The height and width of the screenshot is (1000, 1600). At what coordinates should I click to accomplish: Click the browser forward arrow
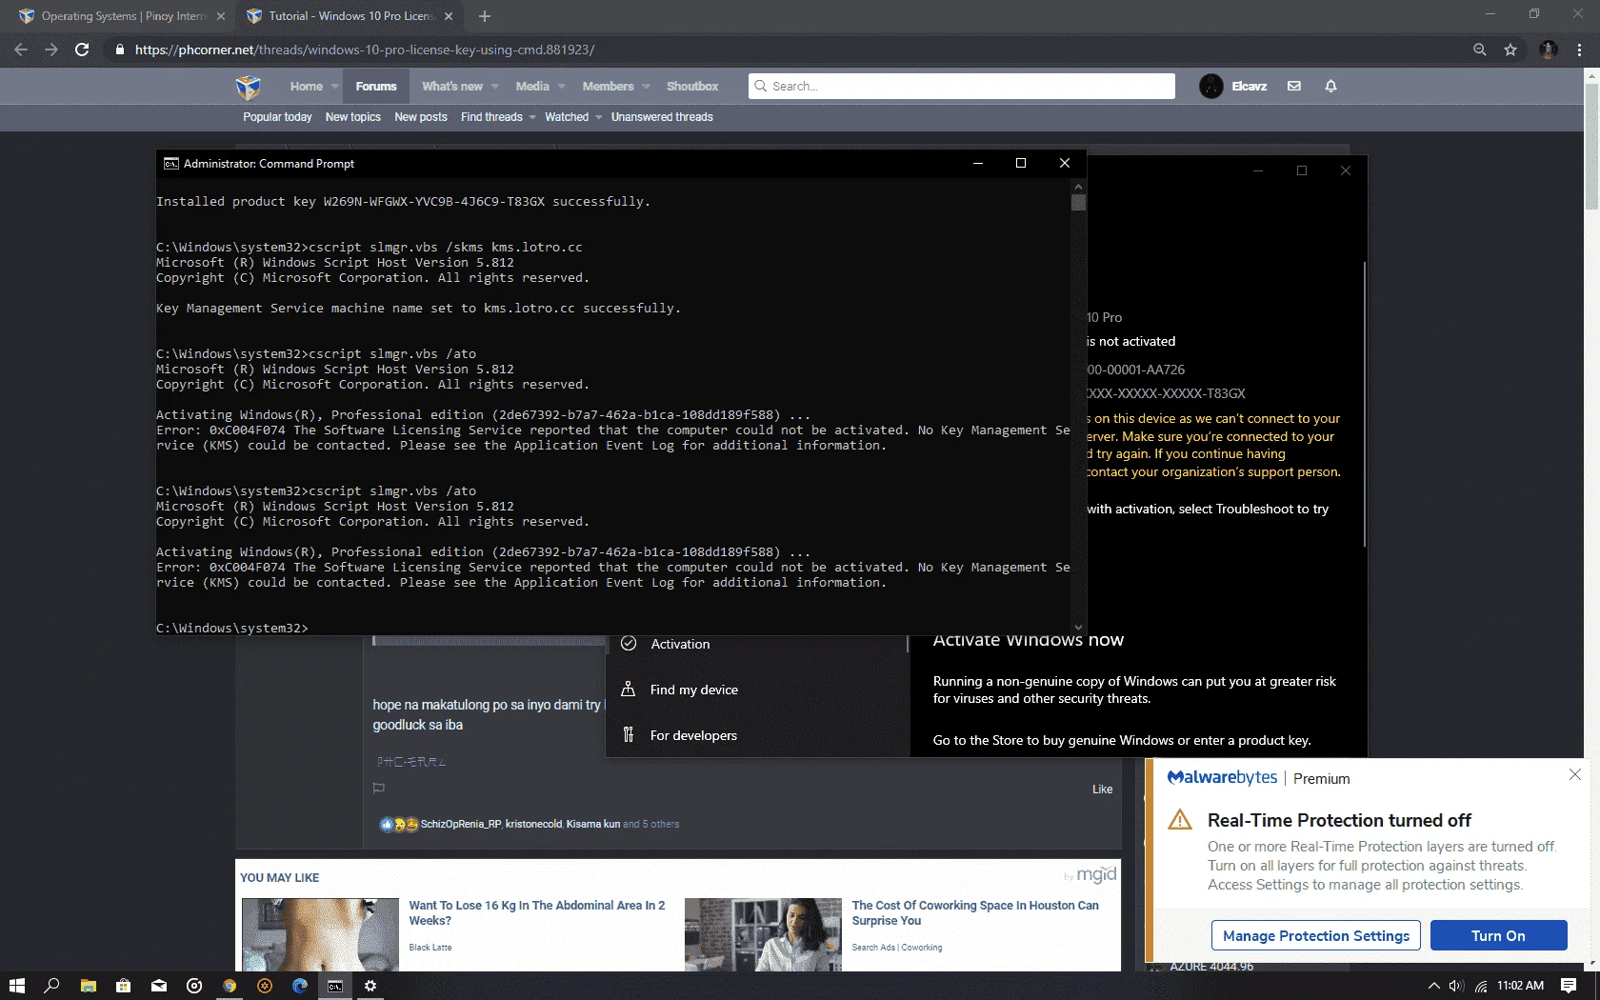tap(51, 50)
